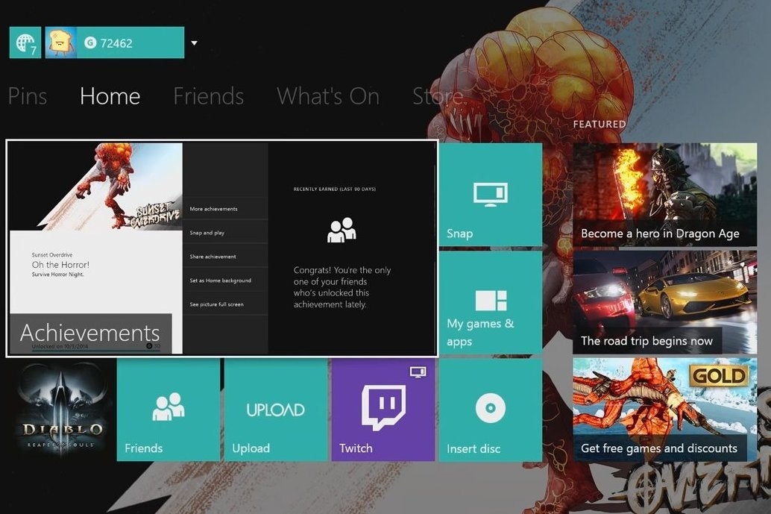
Task: Expand the profile dropdown arrow
Action: coord(194,43)
